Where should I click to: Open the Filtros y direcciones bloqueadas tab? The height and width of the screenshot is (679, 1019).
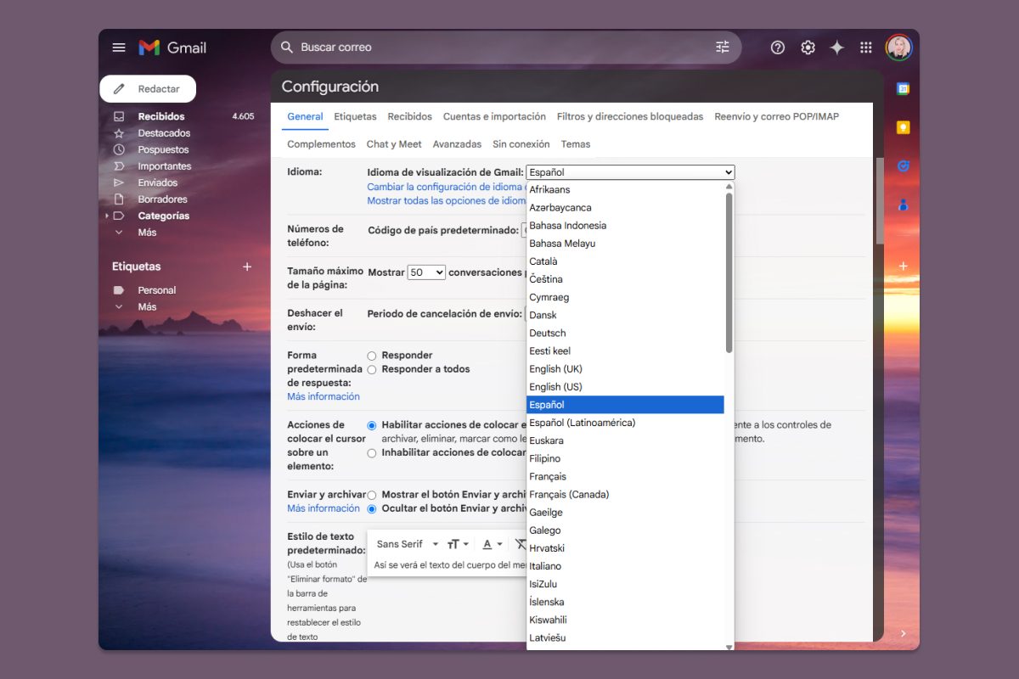point(629,116)
